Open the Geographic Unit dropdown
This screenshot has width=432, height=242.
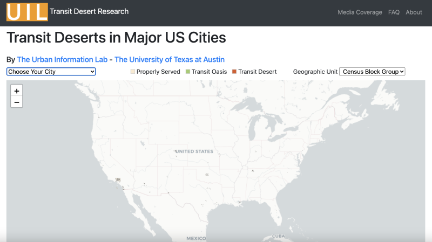tap(372, 72)
